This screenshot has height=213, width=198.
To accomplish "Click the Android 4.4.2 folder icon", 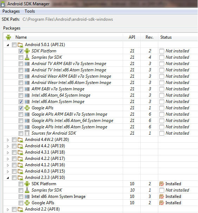I will pos(20,146).
